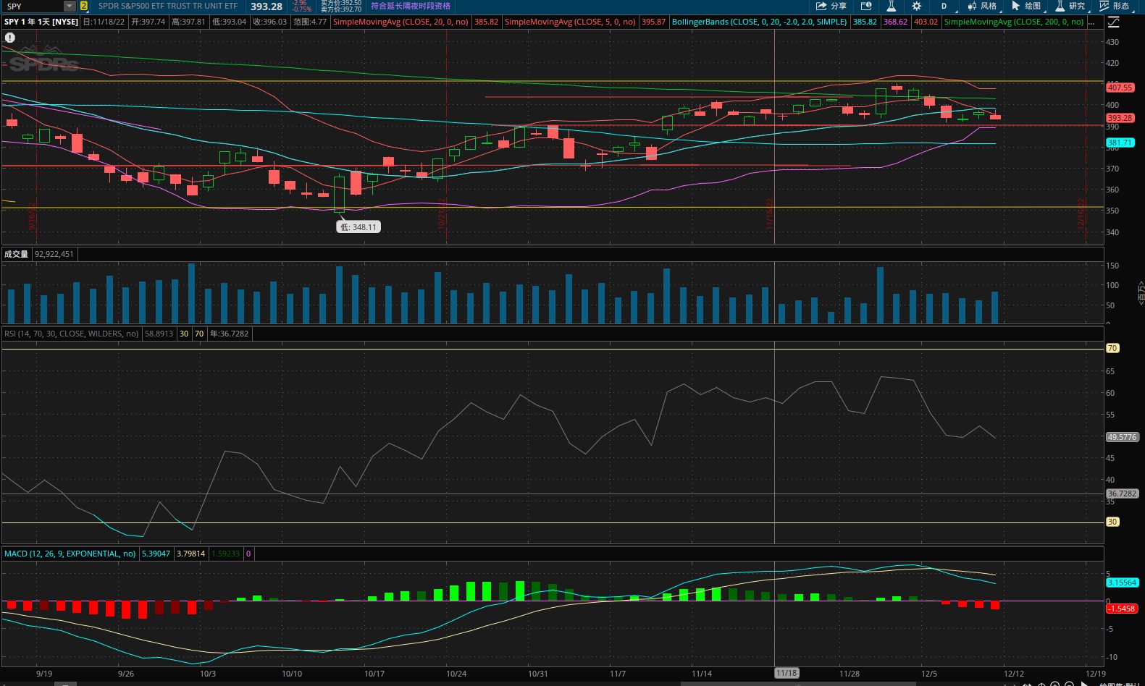Screen dimensions: 1145x686
Task: Click the MACD -1.5458 value label
Action: click(1121, 609)
